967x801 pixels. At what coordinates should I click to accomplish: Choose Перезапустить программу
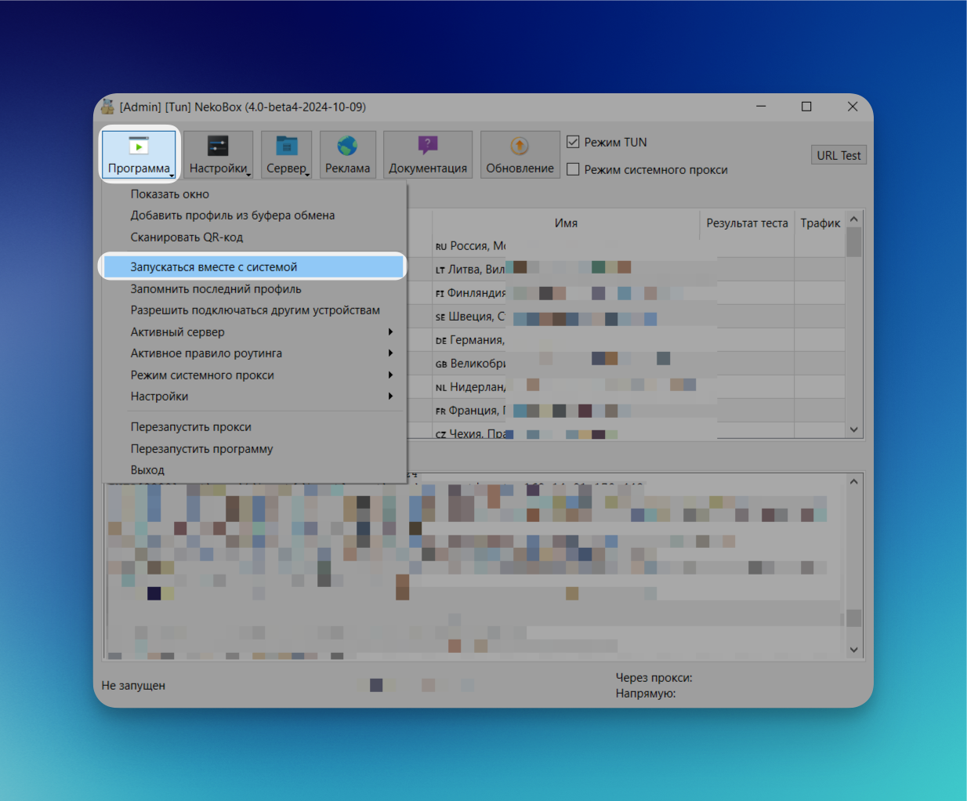(x=254, y=448)
